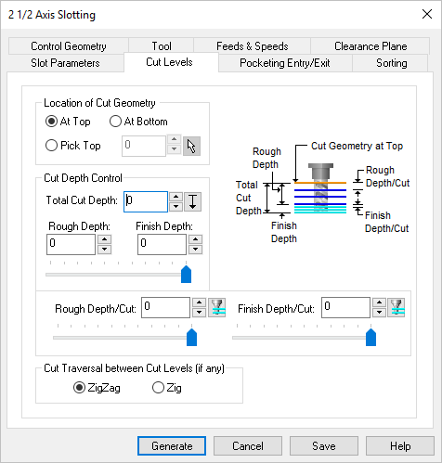Switch to the Sorting tab
The height and width of the screenshot is (463, 442).
[x=391, y=63]
